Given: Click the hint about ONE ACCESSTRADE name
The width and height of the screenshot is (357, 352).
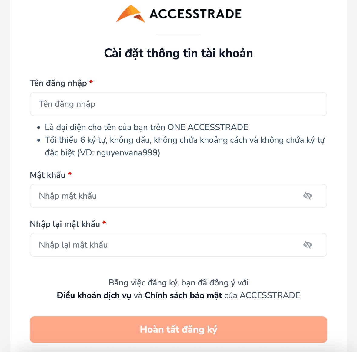Looking at the screenshot, I should tap(146, 127).
